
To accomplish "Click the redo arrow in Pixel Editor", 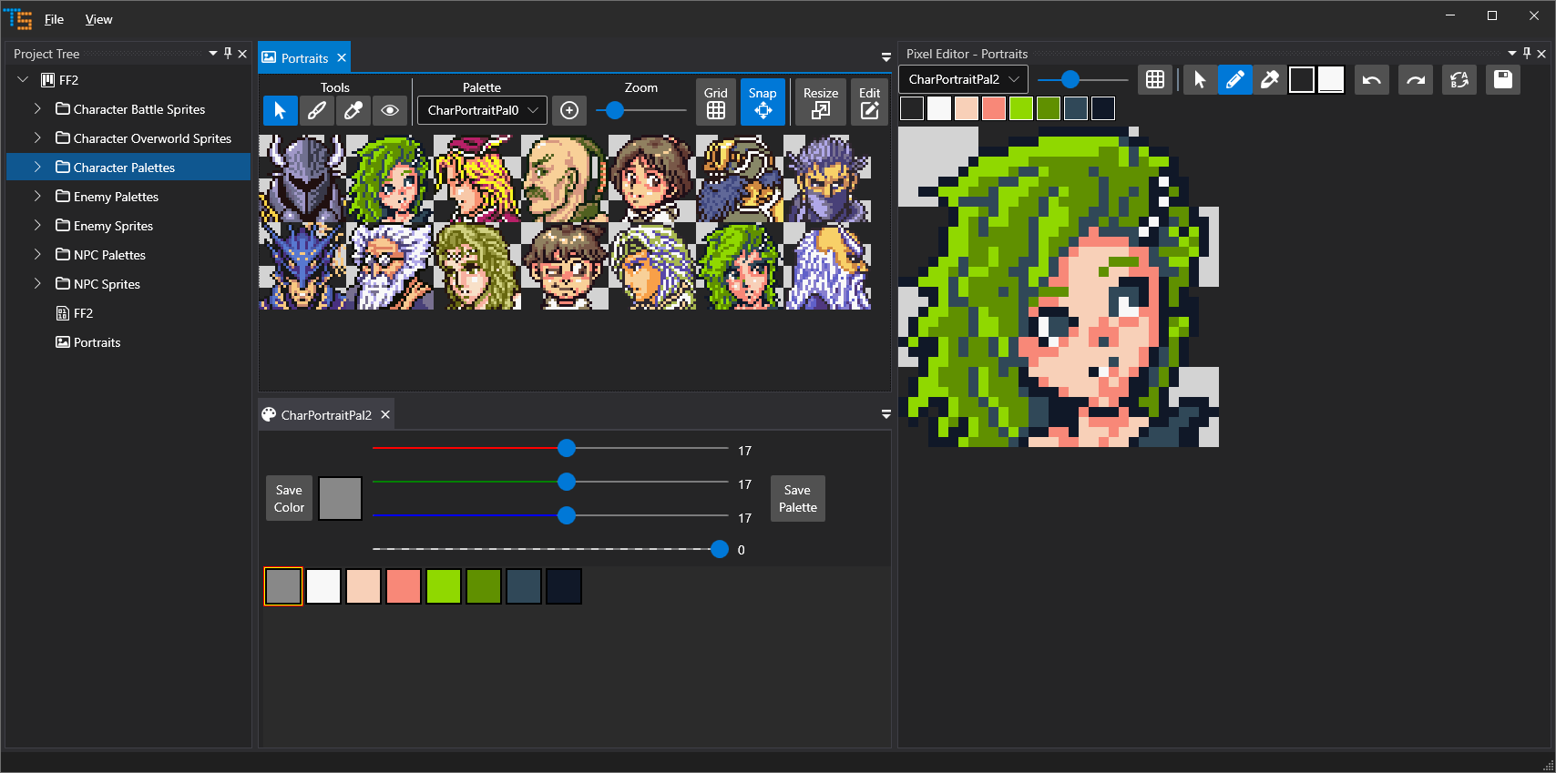I will [1416, 79].
